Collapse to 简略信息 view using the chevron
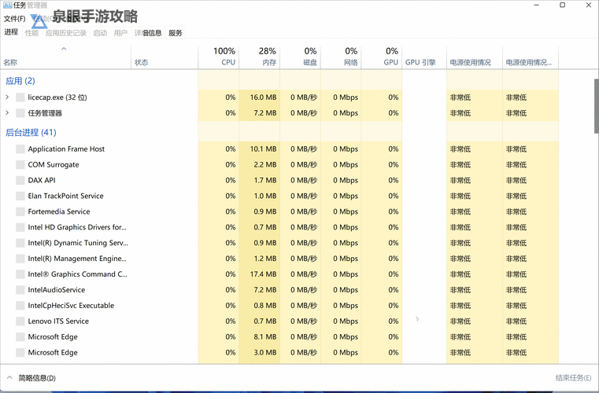Image resolution: width=599 pixels, height=393 pixels. [9, 378]
